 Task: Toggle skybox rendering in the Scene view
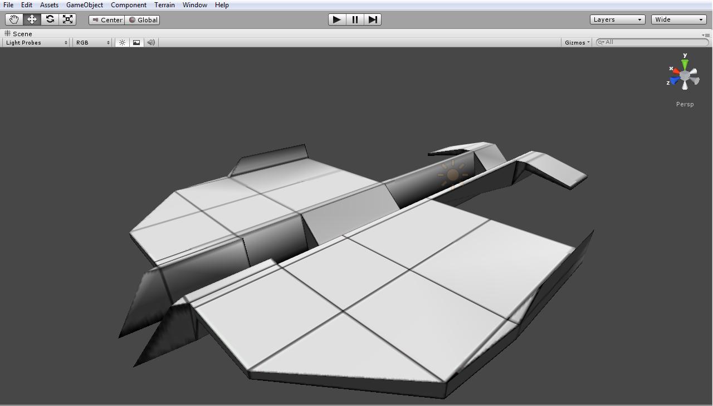click(136, 42)
